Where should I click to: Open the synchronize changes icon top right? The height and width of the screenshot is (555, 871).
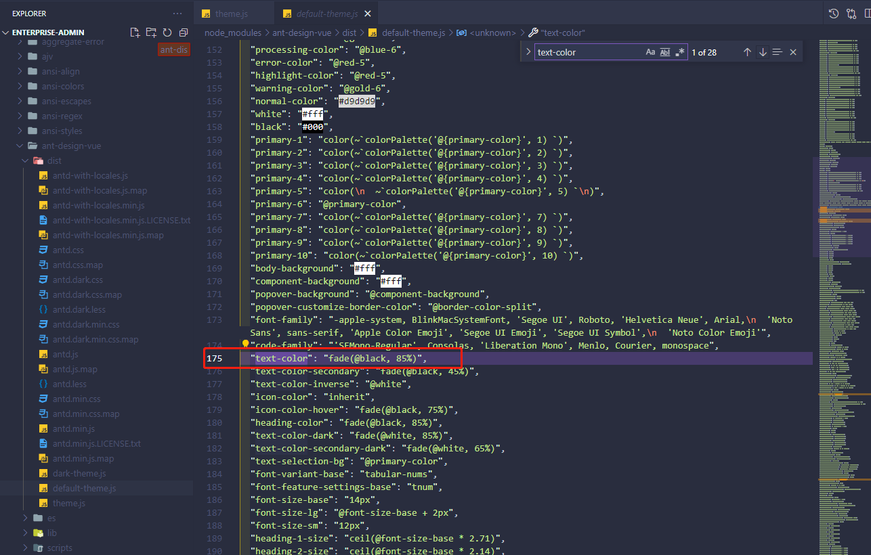point(851,13)
